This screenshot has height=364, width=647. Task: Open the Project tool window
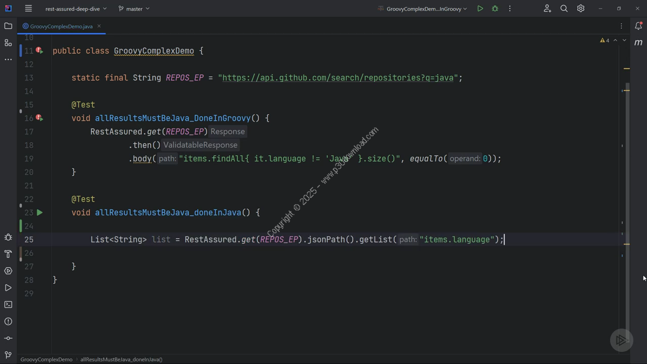tap(8, 26)
